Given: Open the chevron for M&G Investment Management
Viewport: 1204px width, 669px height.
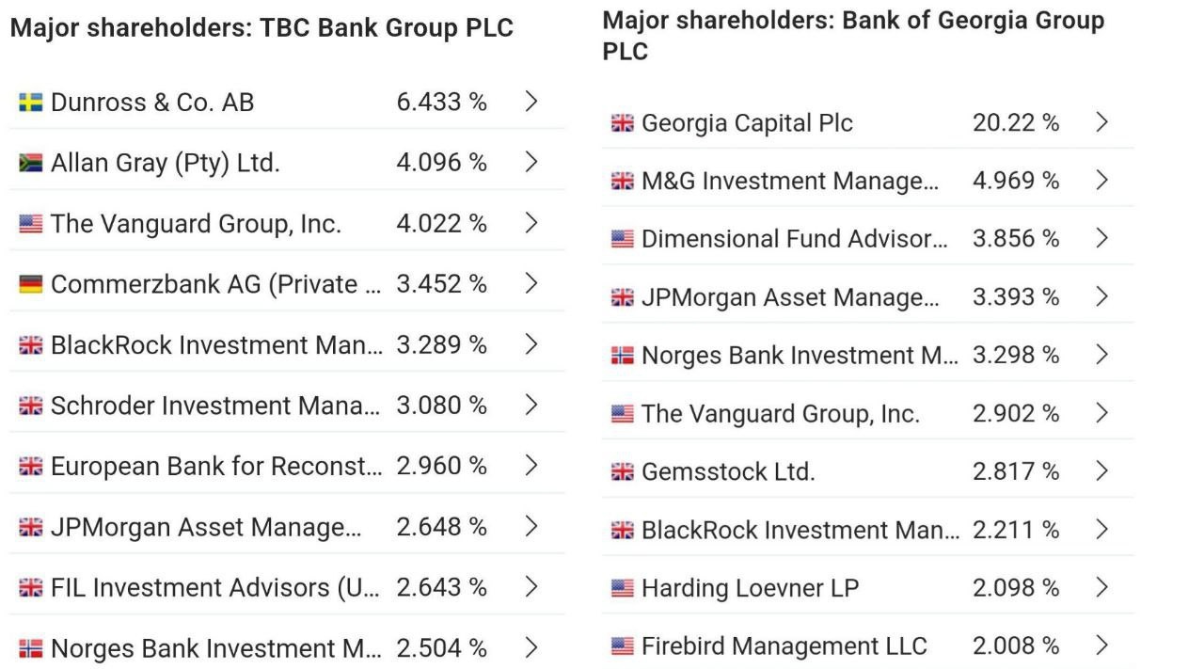Looking at the screenshot, I should tap(1102, 180).
